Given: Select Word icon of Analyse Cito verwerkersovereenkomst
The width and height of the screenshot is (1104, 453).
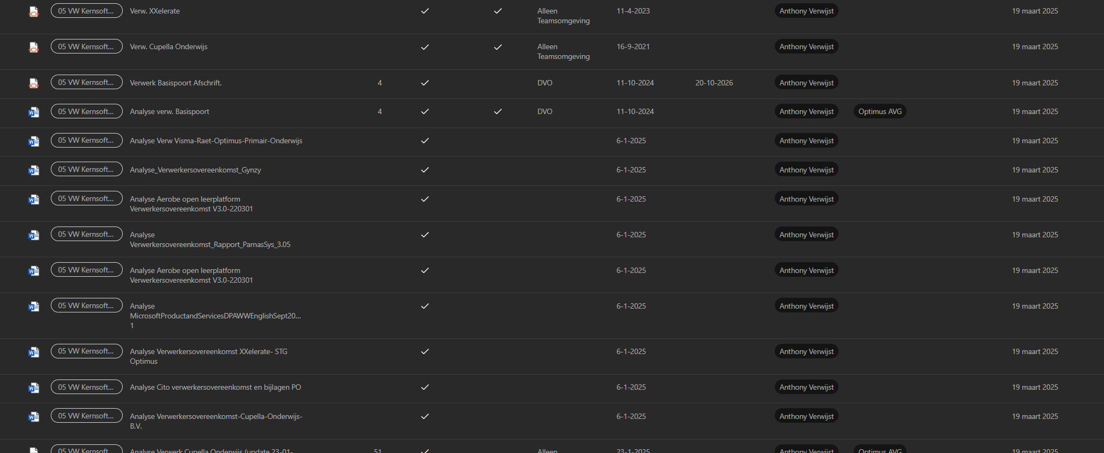Looking at the screenshot, I should pyautogui.click(x=34, y=388).
